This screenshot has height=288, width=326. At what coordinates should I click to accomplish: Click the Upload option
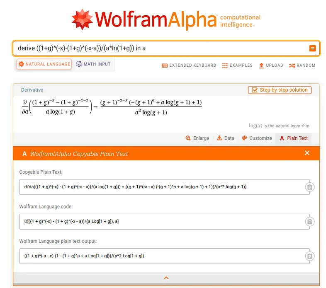pos(271,65)
